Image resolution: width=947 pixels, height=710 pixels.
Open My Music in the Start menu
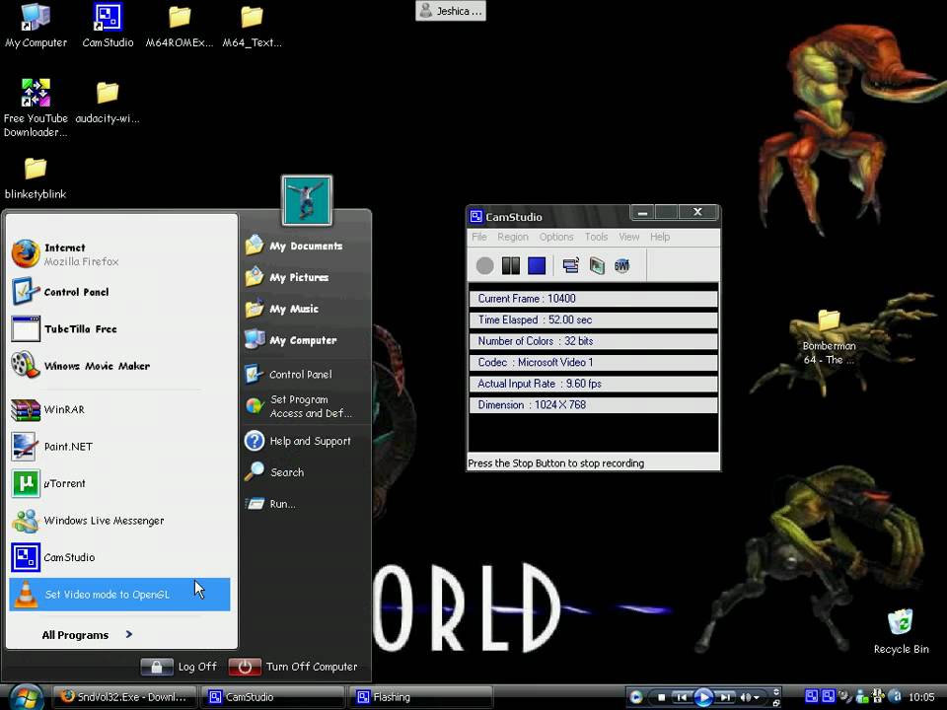305,309
